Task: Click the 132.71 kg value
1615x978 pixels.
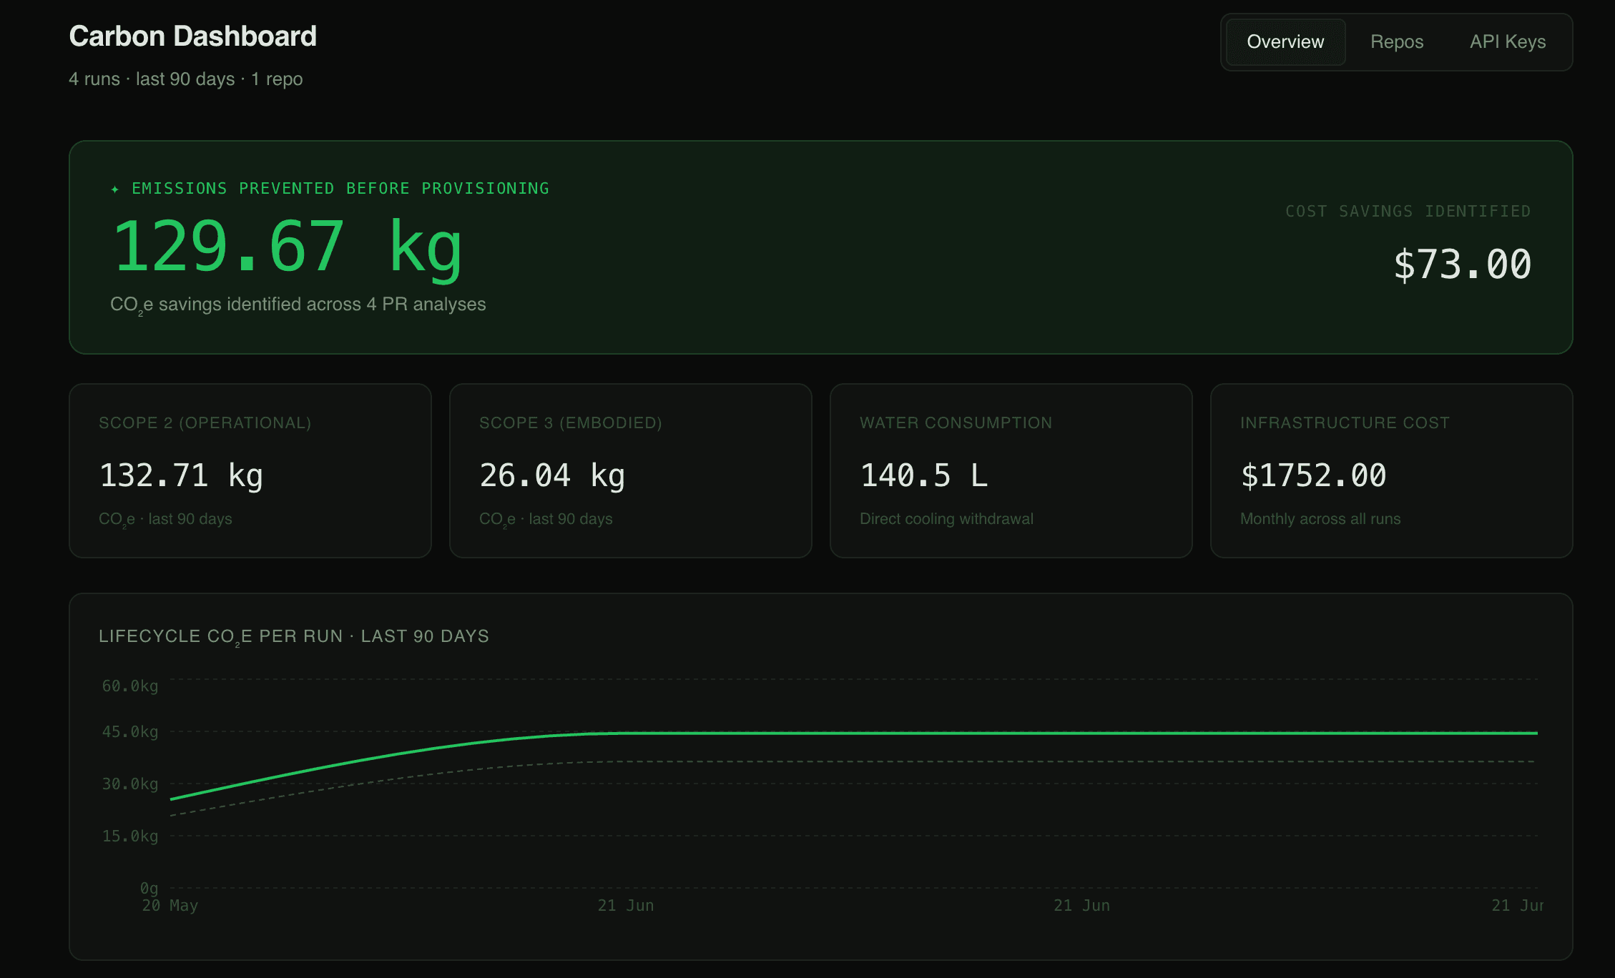Action: tap(181, 476)
